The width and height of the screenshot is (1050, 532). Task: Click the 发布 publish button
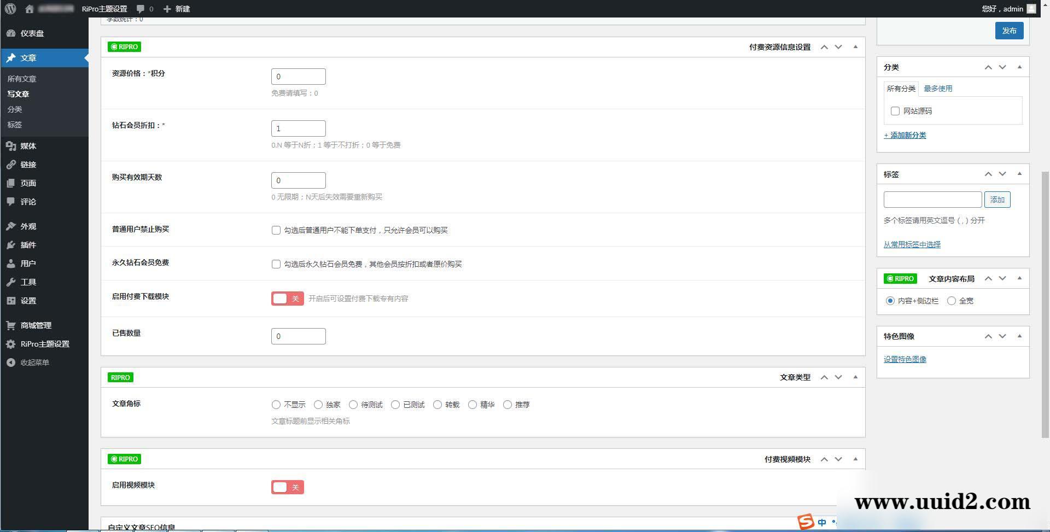pos(1009,31)
